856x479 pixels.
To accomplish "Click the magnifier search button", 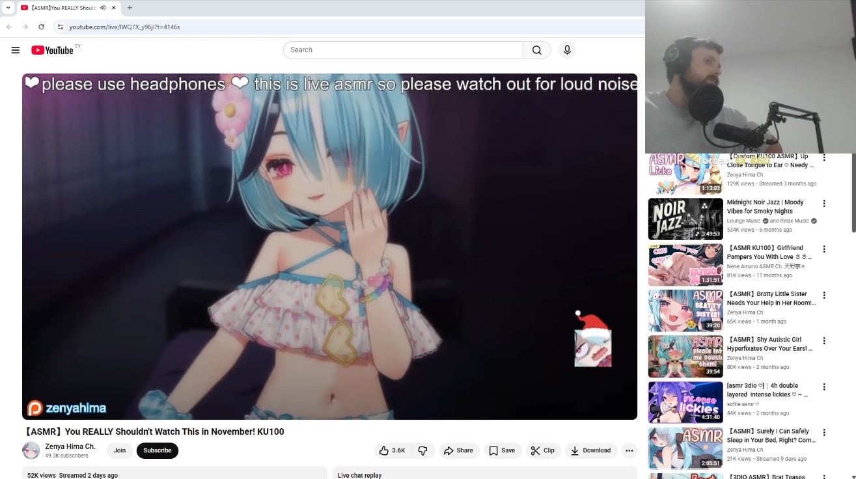I will (537, 50).
